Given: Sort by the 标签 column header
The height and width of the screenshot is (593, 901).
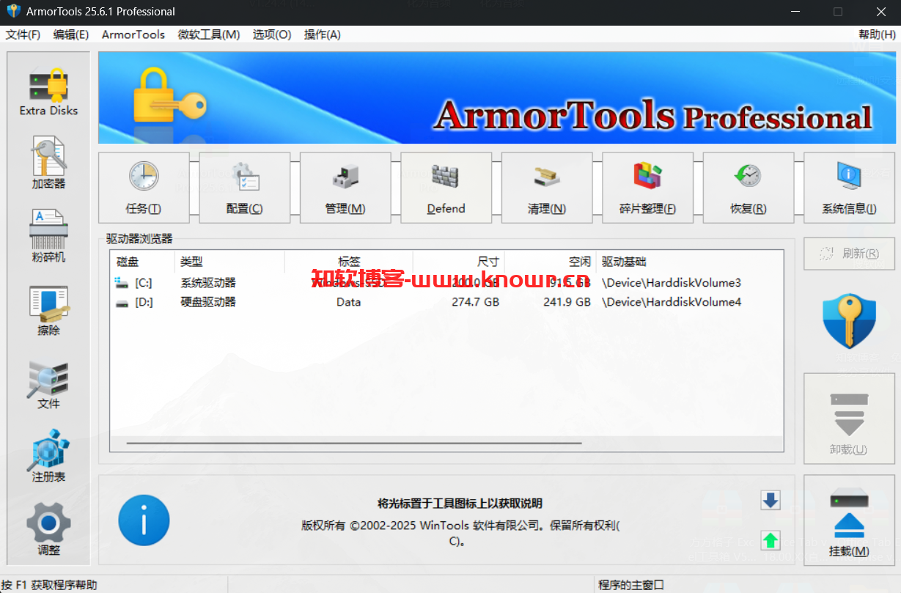Looking at the screenshot, I should (349, 262).
